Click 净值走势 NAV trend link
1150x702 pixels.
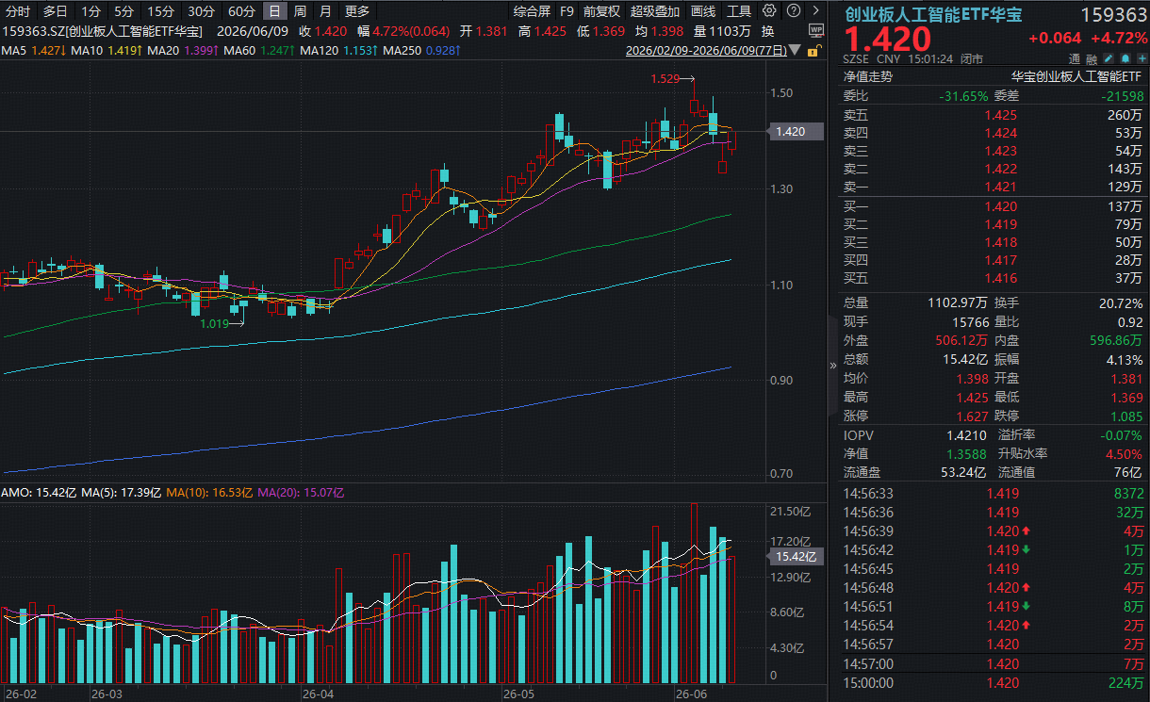[x=867, y=77]
